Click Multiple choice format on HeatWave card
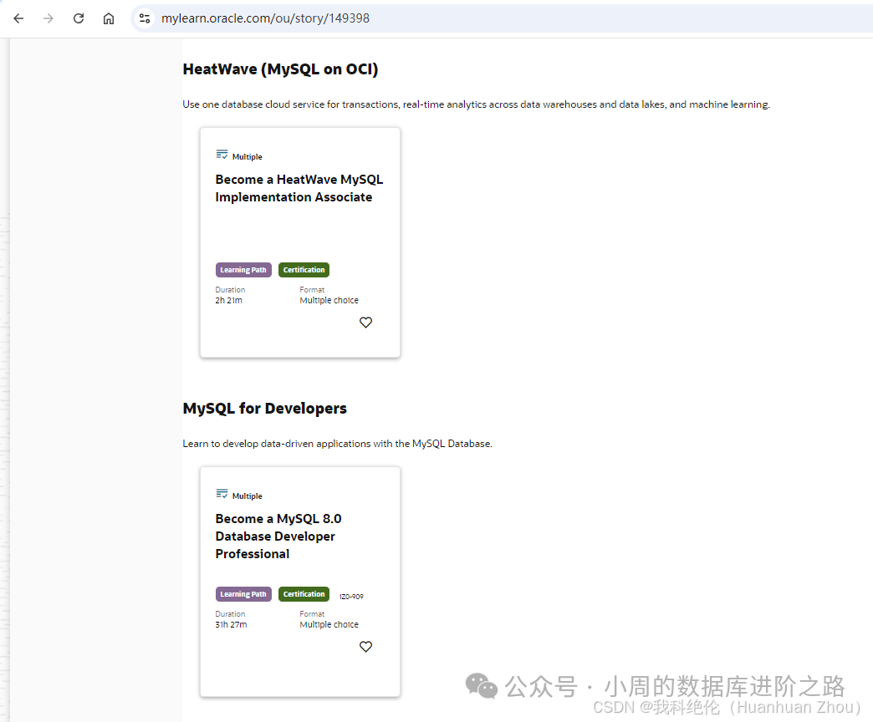Viewport: 873px width, 722px height. (x=329, y=300)
